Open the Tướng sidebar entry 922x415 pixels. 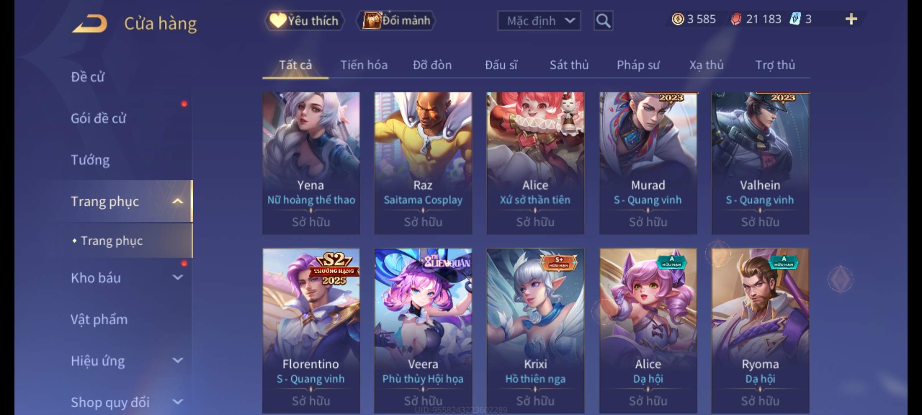[x=90, y=160]
